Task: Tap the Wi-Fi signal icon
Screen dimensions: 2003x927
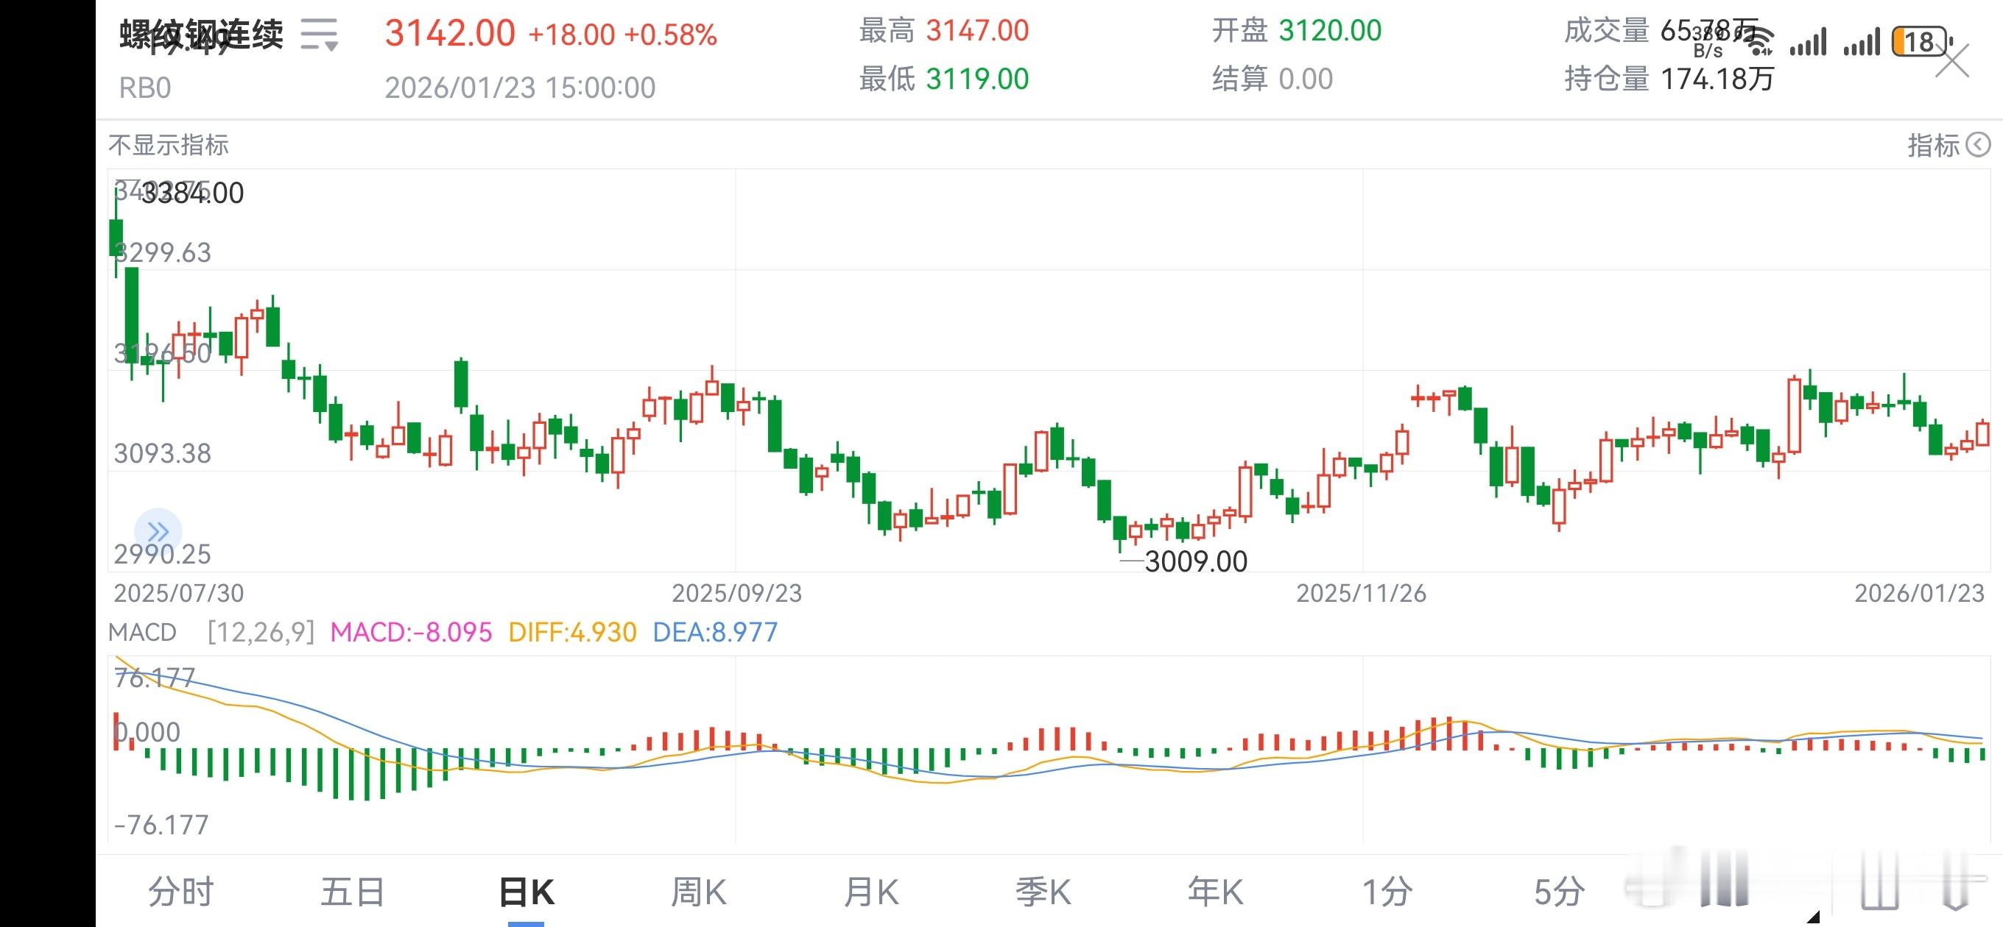Action: click(x=1758, y=40)
